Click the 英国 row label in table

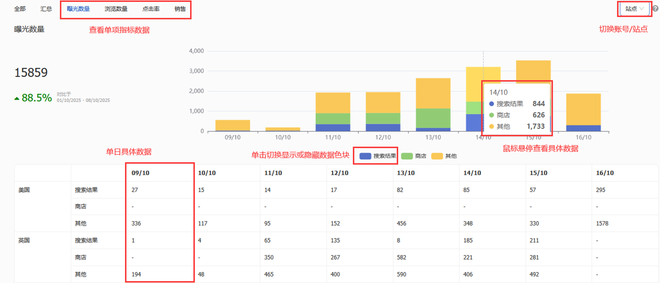(x=24, y=240)
